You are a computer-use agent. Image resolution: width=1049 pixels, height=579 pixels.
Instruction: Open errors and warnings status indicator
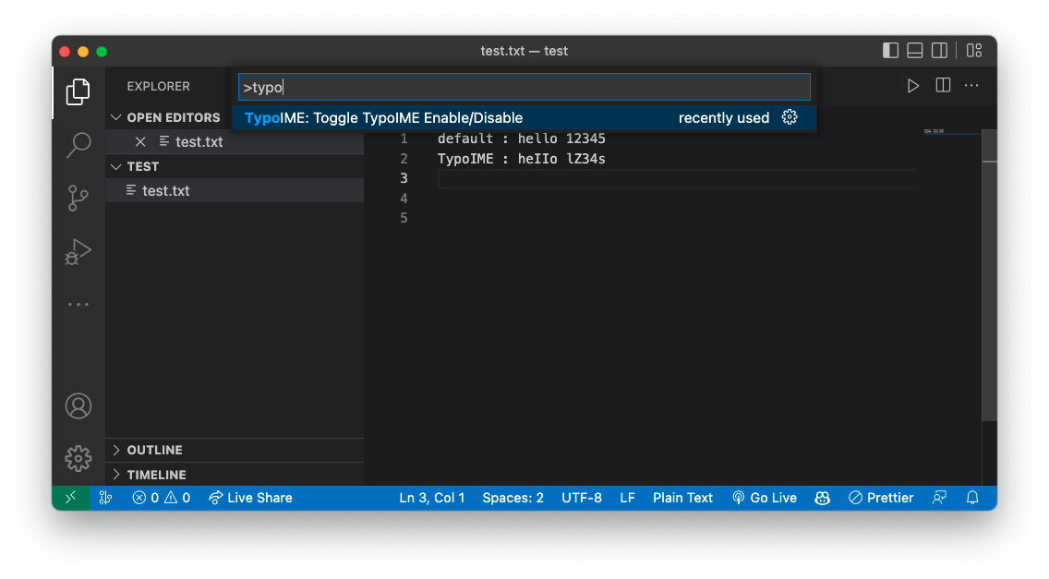tap(162, 498)
